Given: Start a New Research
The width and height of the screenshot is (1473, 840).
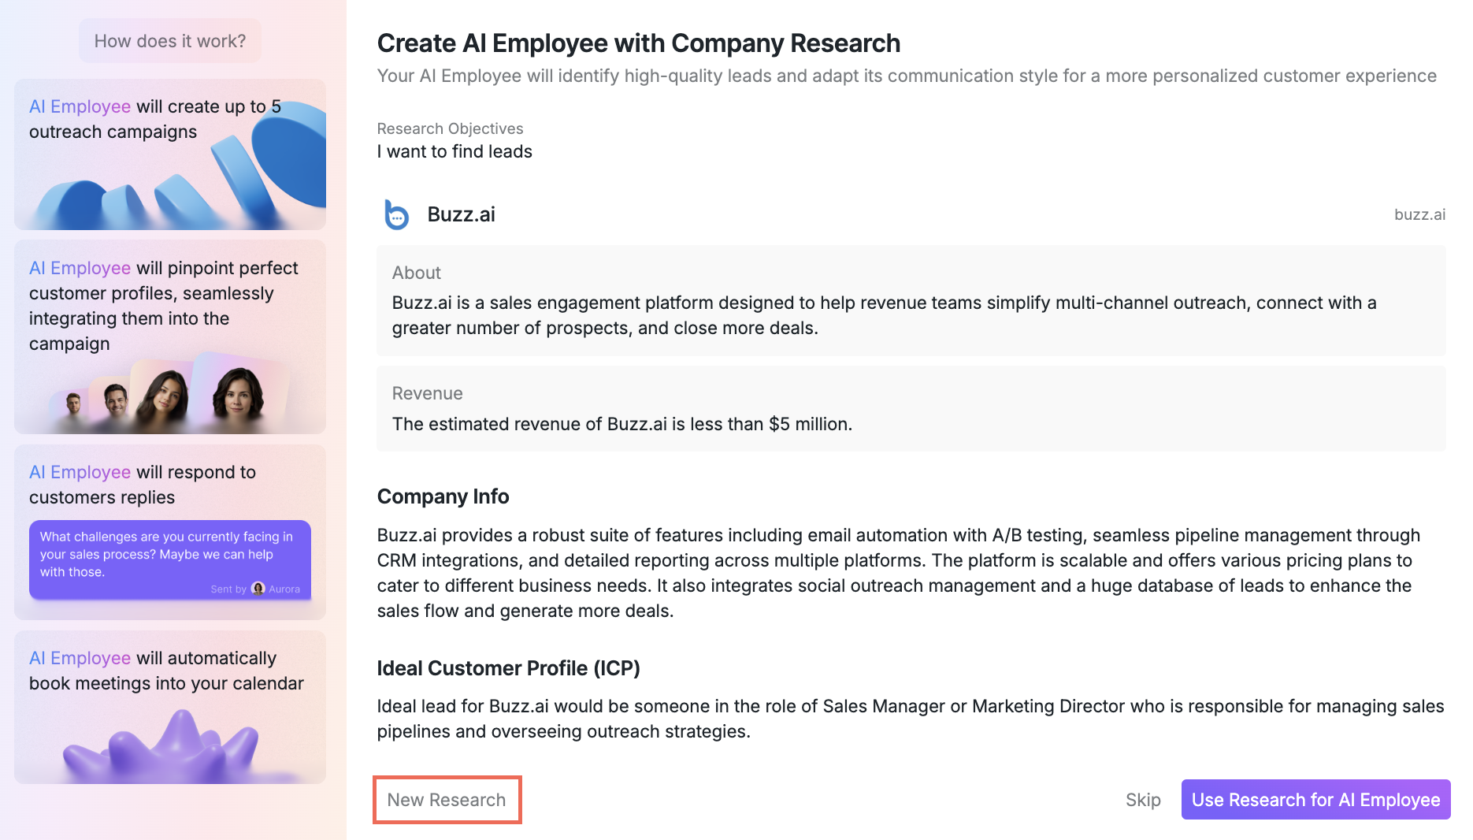Looking at the screenshot, I should point(447,800).
